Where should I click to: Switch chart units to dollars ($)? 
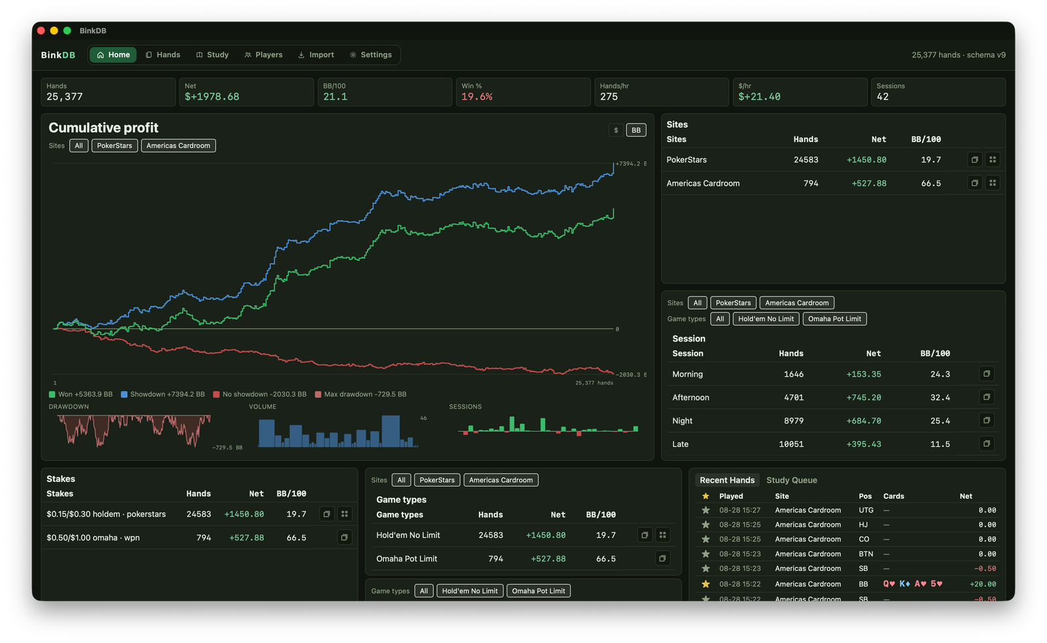coord(616,130)
